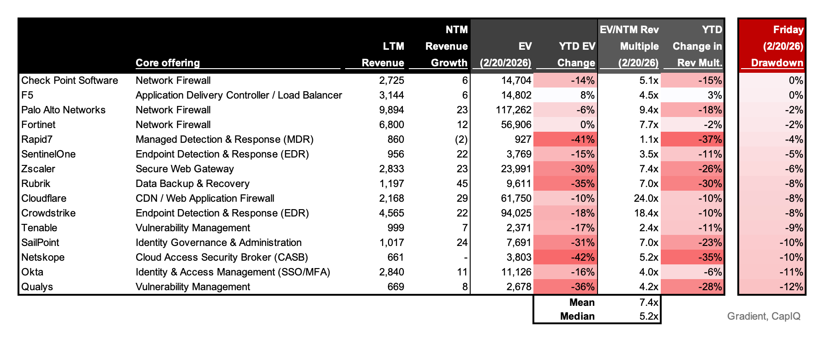Click Palo Alto Networks company name
This screenshot has height=339, width=825.
coord(63,110)
